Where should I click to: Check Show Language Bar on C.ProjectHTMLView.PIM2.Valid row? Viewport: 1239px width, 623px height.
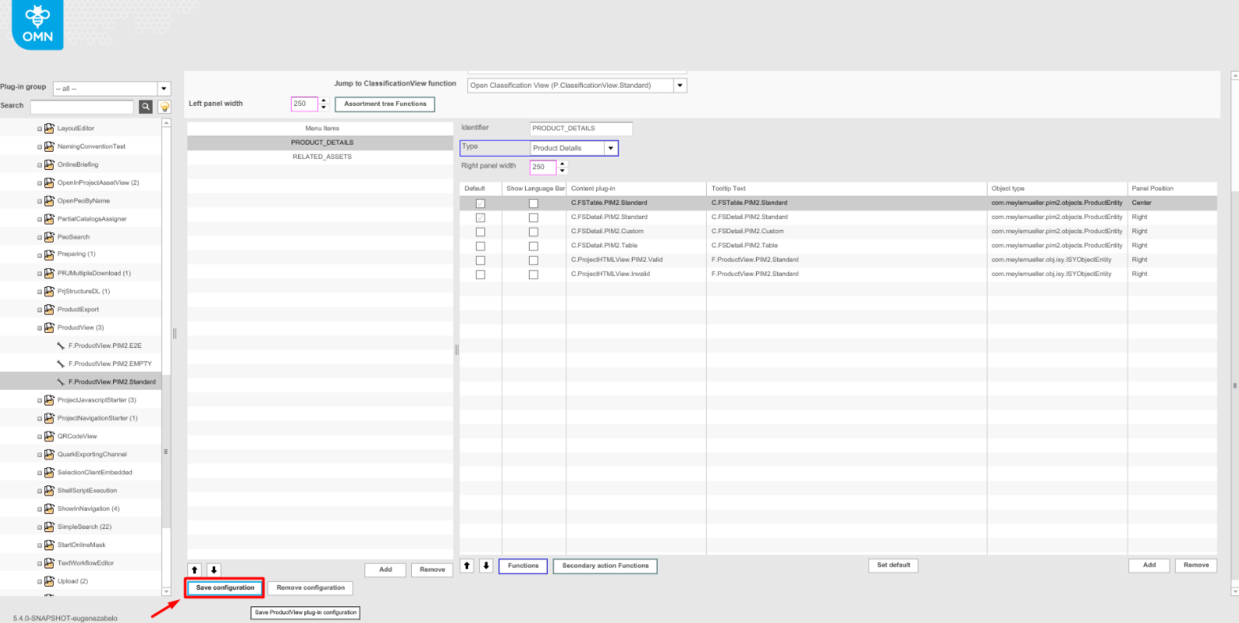[534, 259]
